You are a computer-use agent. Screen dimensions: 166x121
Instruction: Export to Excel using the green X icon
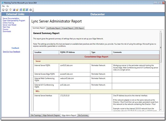click(24, 10)
